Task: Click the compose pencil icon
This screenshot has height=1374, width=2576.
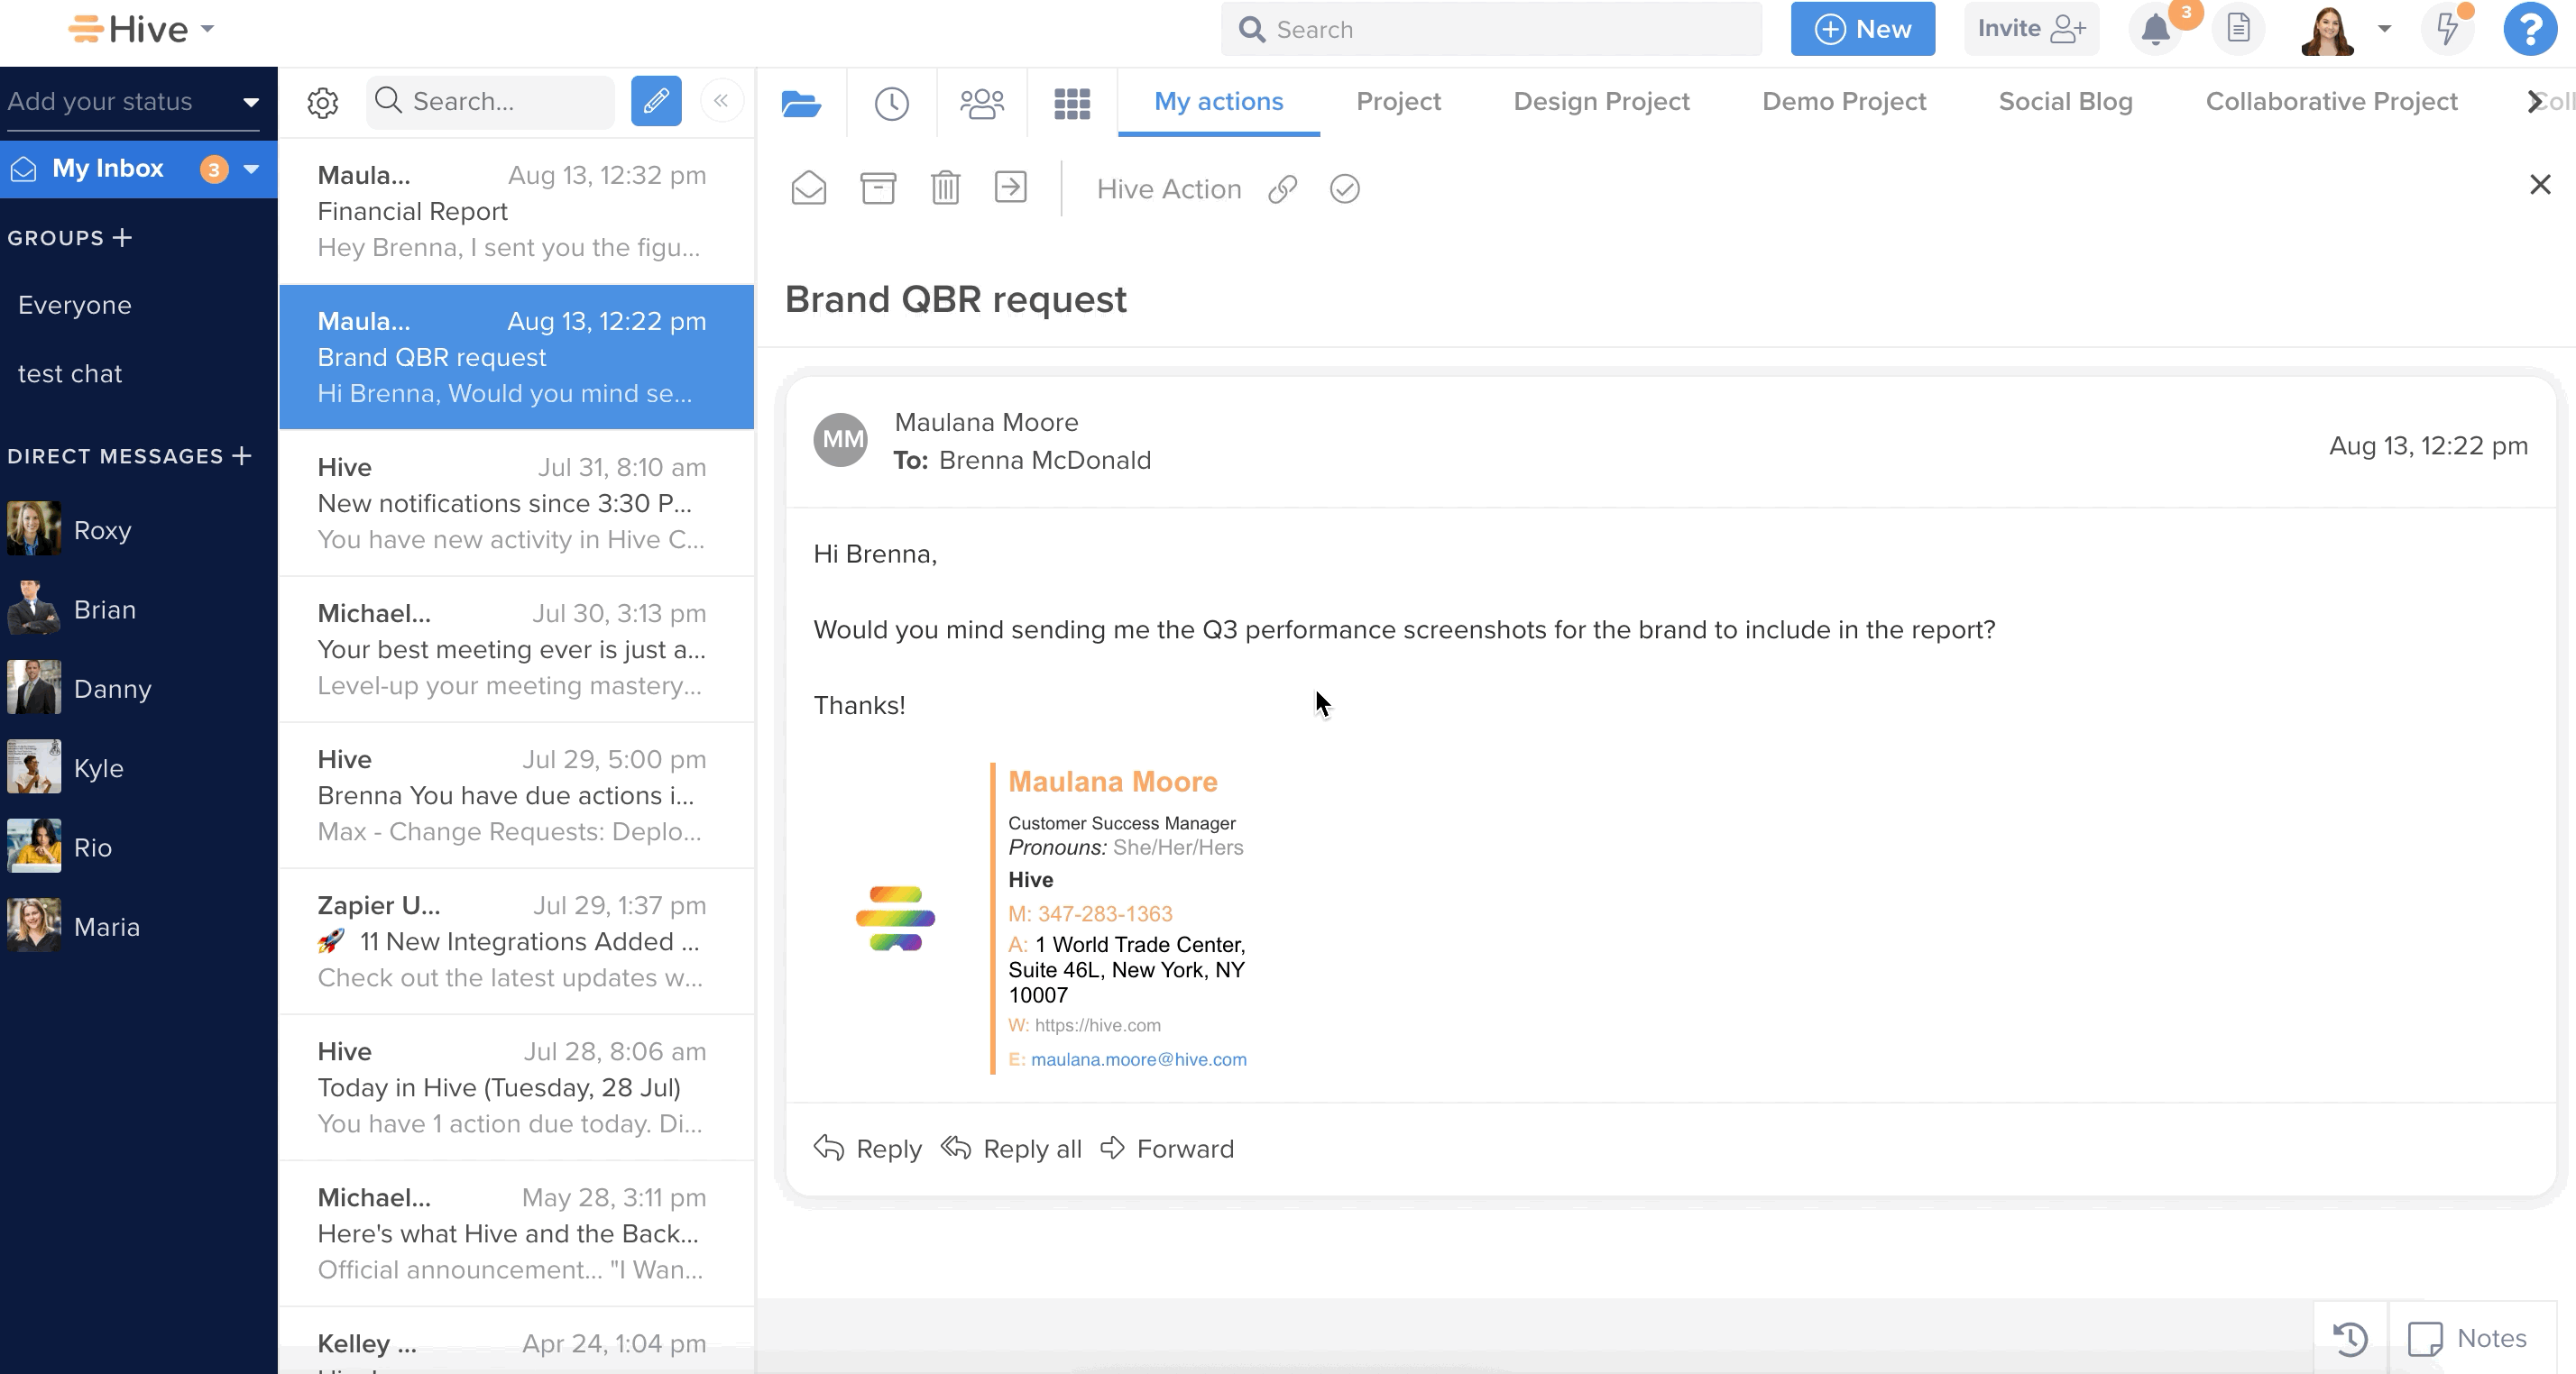Action: [x=656, y=101]
